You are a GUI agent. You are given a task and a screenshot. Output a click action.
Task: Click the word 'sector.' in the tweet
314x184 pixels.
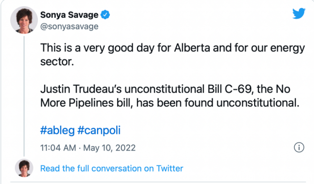click(x=57, y=62)
